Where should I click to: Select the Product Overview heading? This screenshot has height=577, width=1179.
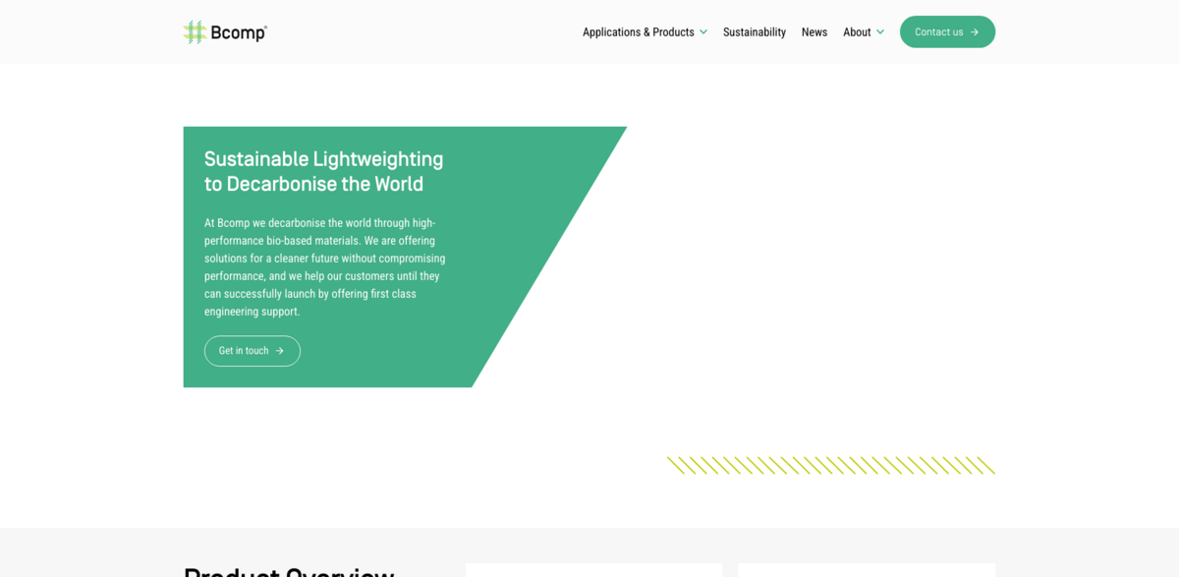pyautogui.click(x=288, y=571)
